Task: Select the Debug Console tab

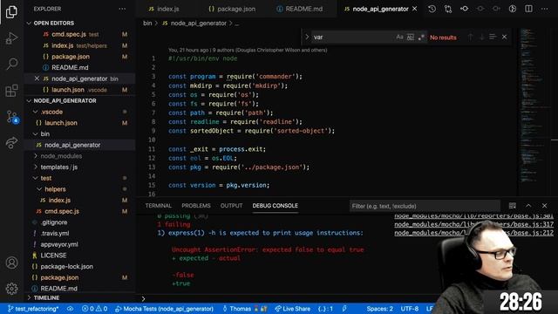Action: (x=276, y=206)
